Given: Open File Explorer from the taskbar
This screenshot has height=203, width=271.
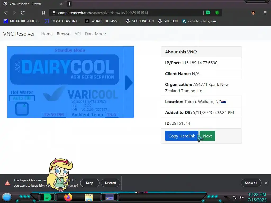Looking at the screenshot, I should tap(89, 197).
